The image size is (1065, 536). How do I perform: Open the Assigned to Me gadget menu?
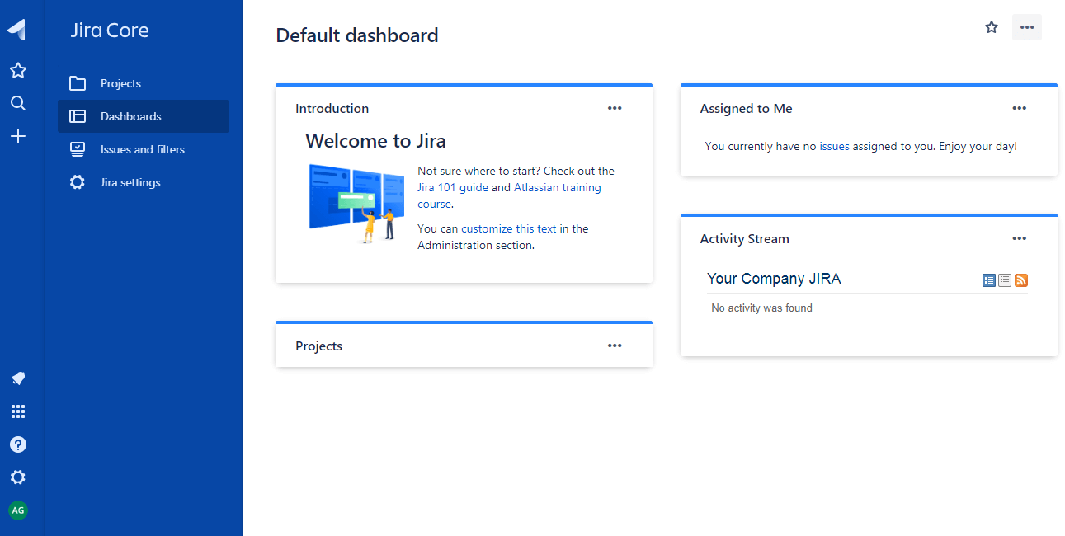pyautogui.click(x=1019, y=108)
